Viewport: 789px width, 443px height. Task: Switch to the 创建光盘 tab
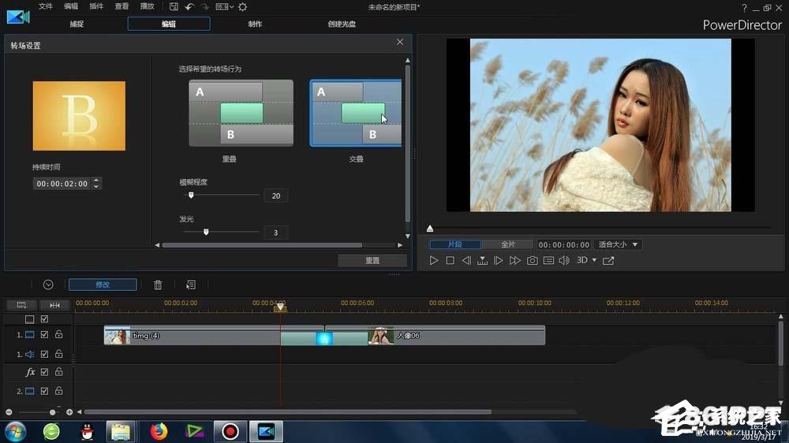342,24
